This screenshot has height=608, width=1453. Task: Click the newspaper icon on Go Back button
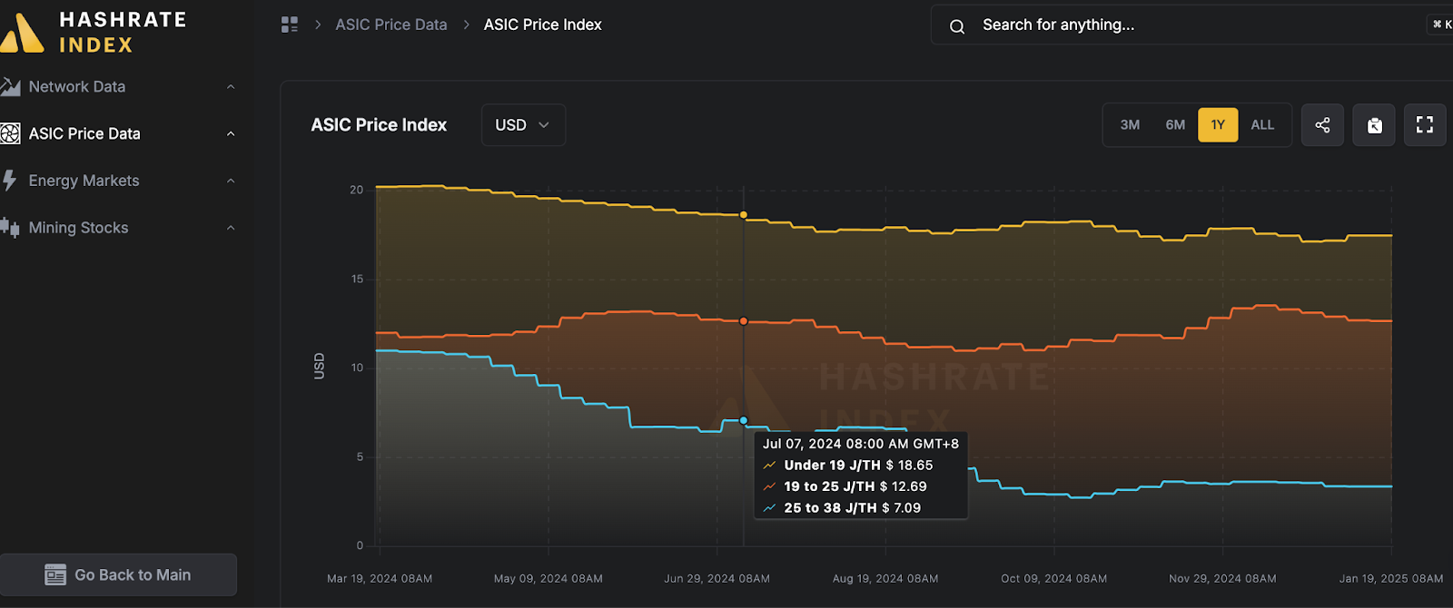pos(55,575)
